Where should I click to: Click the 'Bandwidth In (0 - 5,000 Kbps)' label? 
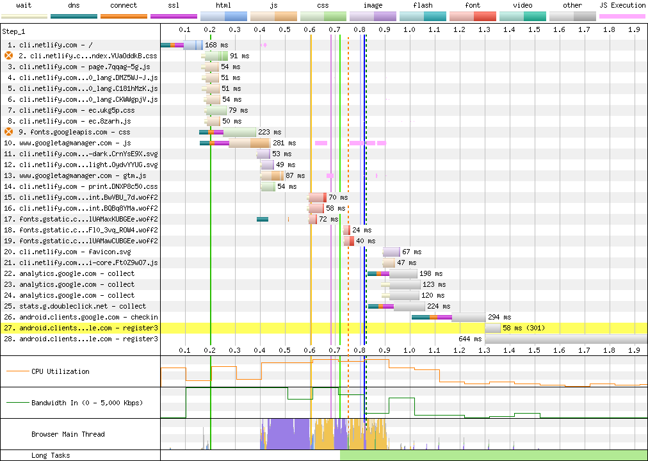[x=87, y=403]
